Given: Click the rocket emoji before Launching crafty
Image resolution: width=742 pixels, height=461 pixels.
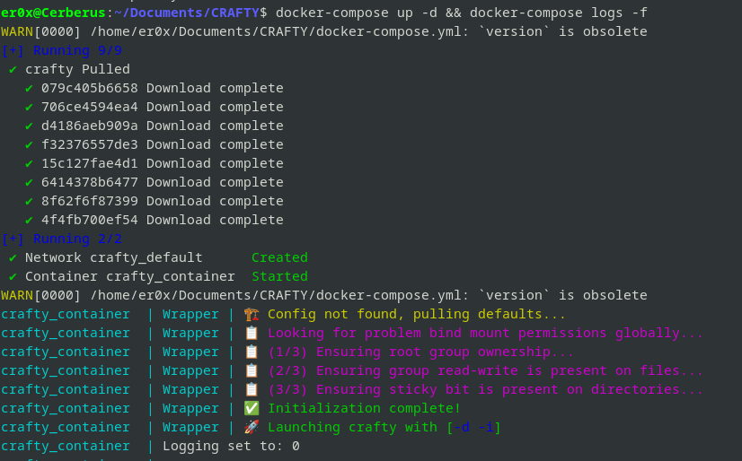Looking at the screenshot, I should (252, 427).
